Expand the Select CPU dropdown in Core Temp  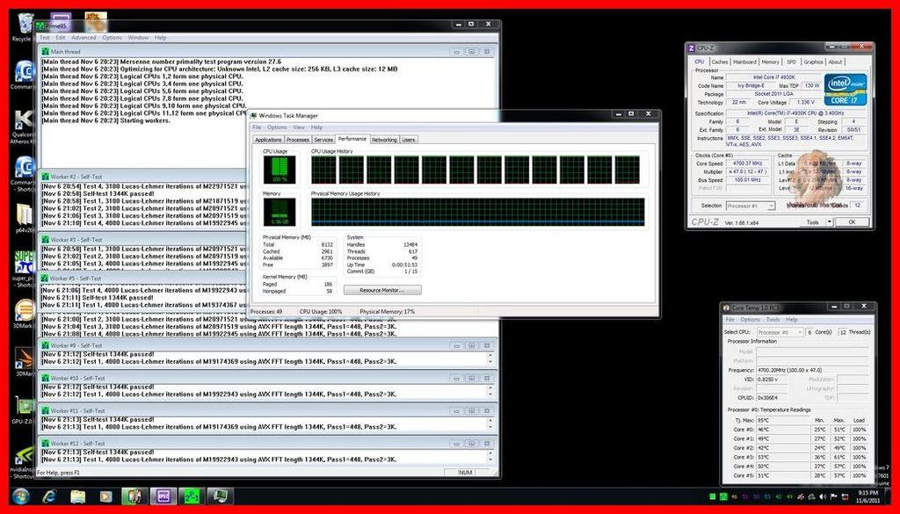click(x=780, y=332)
